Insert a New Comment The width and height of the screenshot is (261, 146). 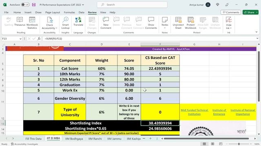click(x=106, y=23)
